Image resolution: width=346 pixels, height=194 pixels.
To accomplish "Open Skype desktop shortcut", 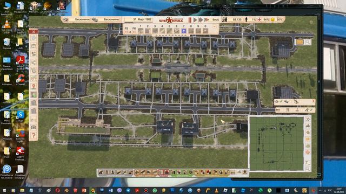I will click(x=20, y=116).
